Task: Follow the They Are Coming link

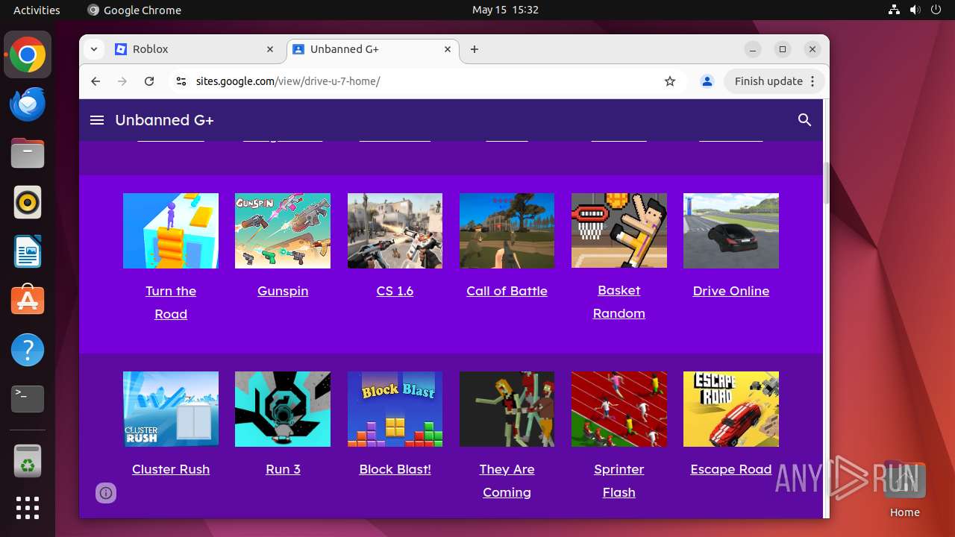Action: (x=507, y=480)
